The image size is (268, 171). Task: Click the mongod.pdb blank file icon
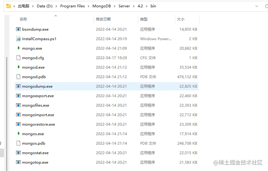pos(18,77)
